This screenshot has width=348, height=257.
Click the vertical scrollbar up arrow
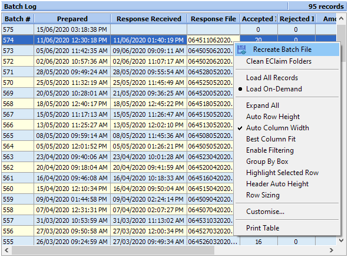tap(341, 19)
